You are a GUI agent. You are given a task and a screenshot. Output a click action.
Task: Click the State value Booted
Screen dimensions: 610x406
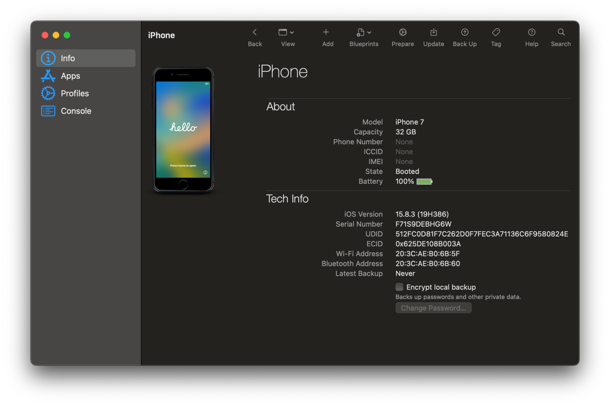click(407, 171)
